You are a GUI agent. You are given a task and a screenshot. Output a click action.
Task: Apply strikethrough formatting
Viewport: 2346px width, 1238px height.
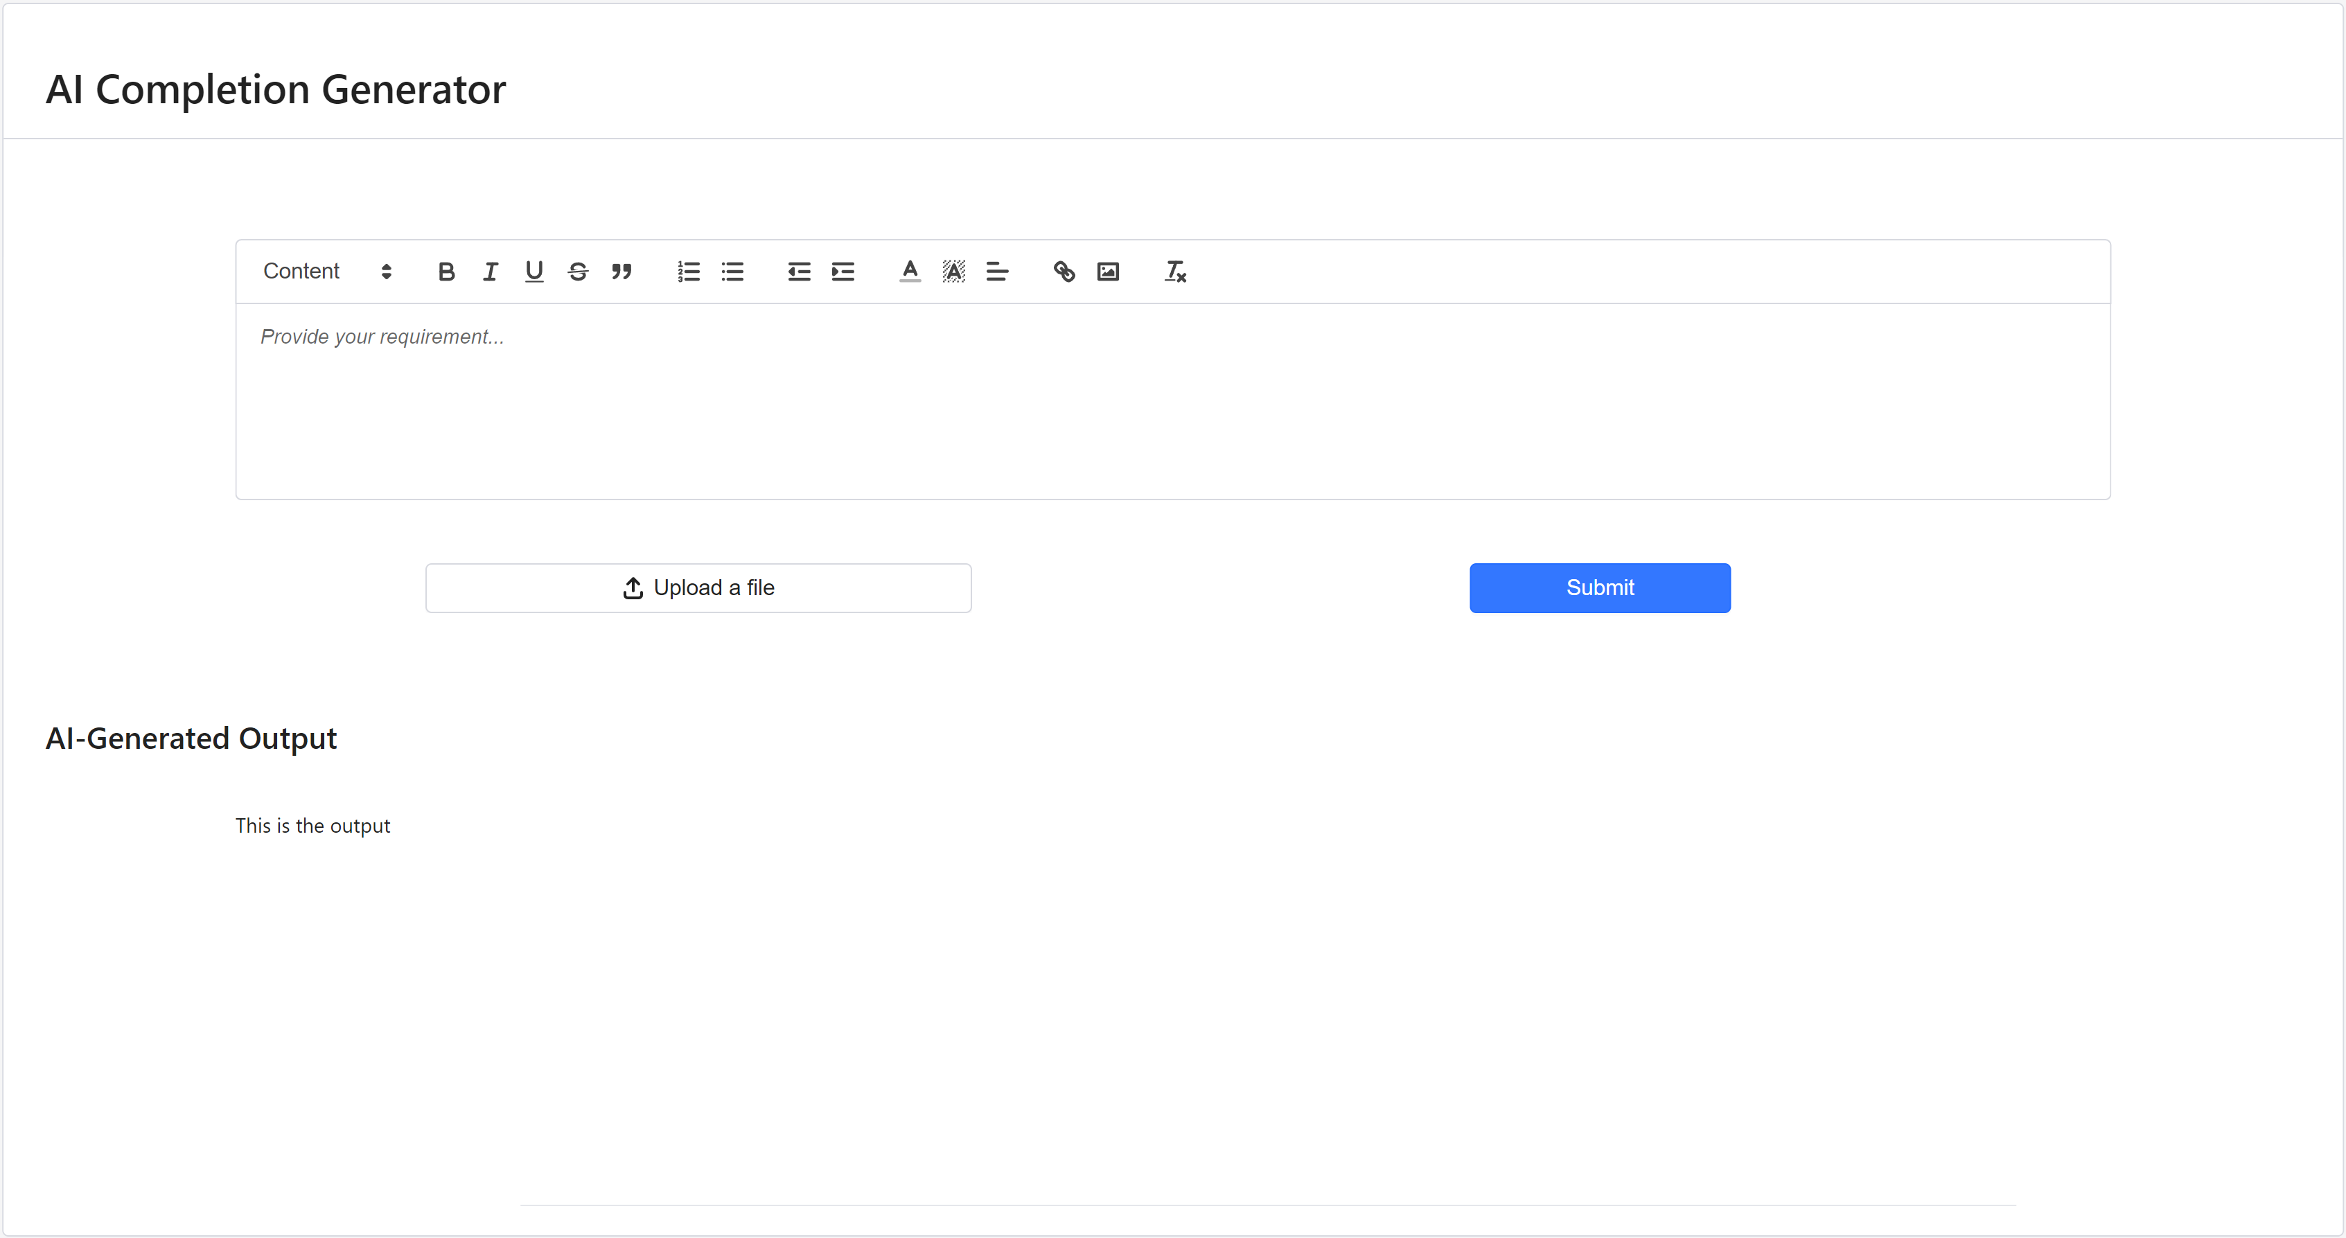577,272
